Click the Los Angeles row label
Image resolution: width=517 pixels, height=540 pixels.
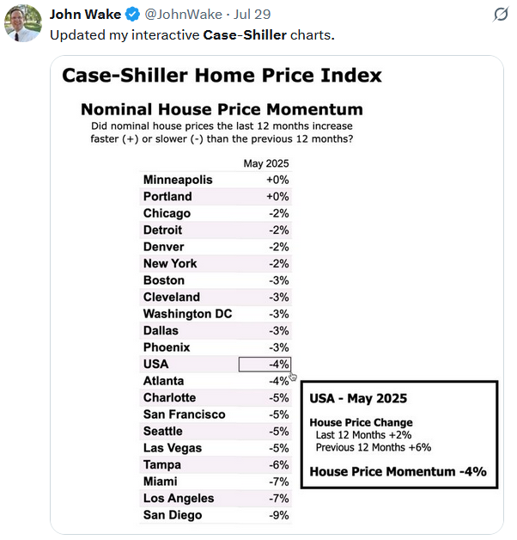(x=178, y=499)
